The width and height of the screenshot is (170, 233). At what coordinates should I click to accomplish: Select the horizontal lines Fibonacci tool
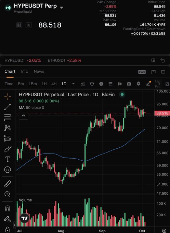point(8,118)
